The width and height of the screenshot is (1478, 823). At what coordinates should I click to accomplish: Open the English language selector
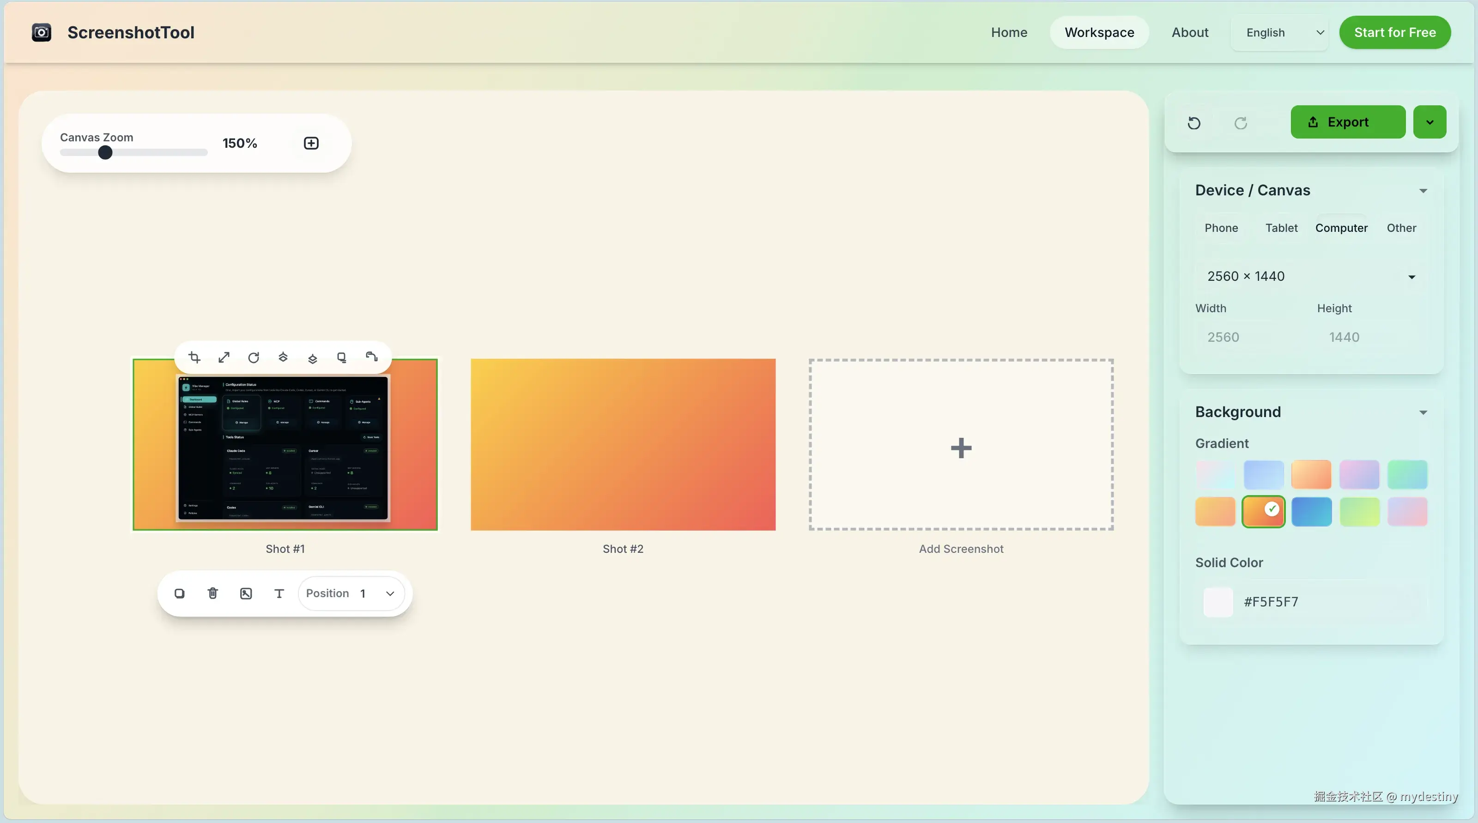click(1279, 33)
